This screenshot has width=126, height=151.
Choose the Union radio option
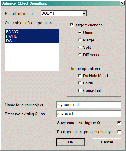(80, 33)
